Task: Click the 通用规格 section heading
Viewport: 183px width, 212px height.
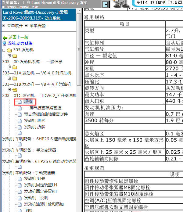Action: coord(94,17)
